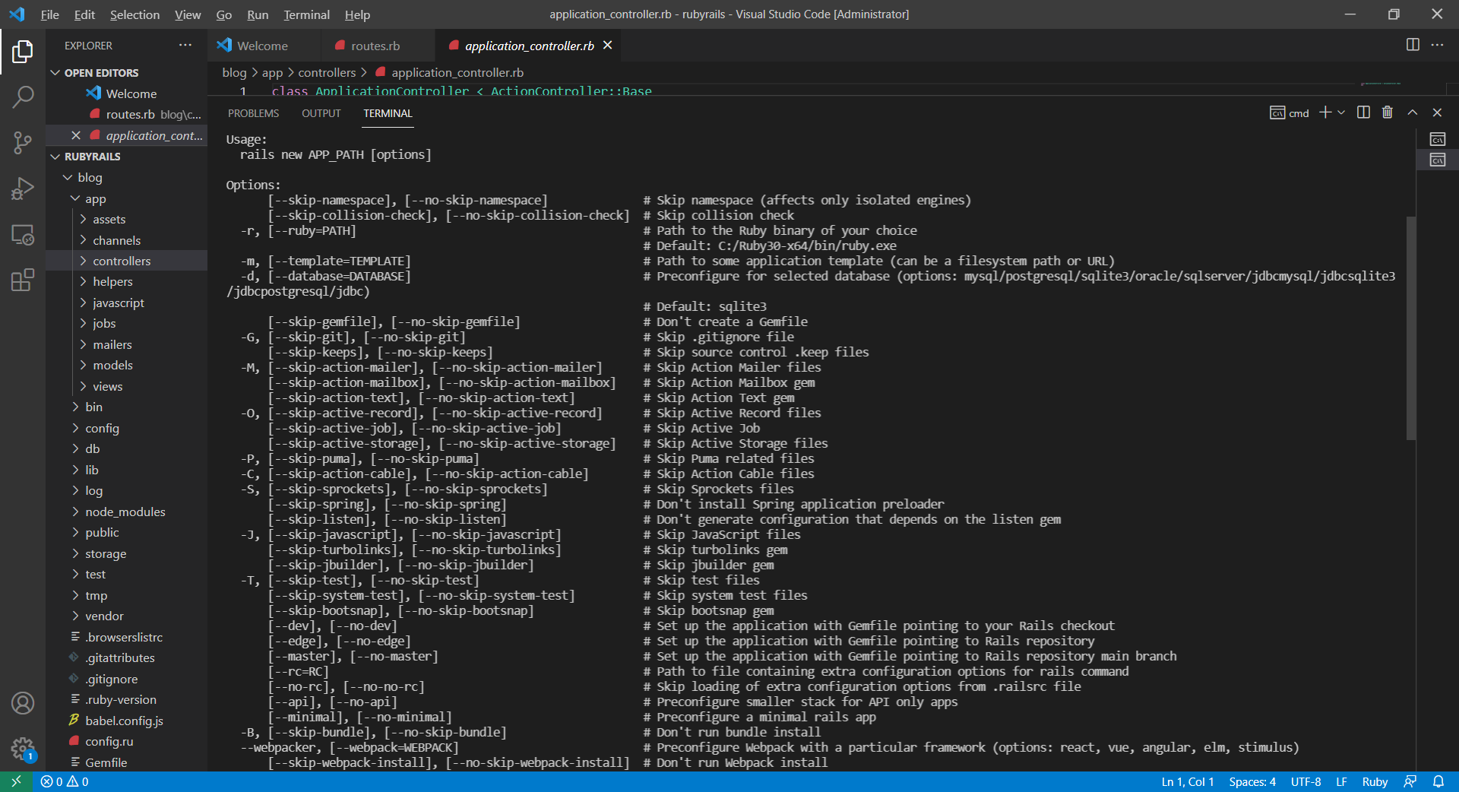Expand the config folder
Image resolution: width=1459 pixels, height=792 pixels.
coord(126,428)
